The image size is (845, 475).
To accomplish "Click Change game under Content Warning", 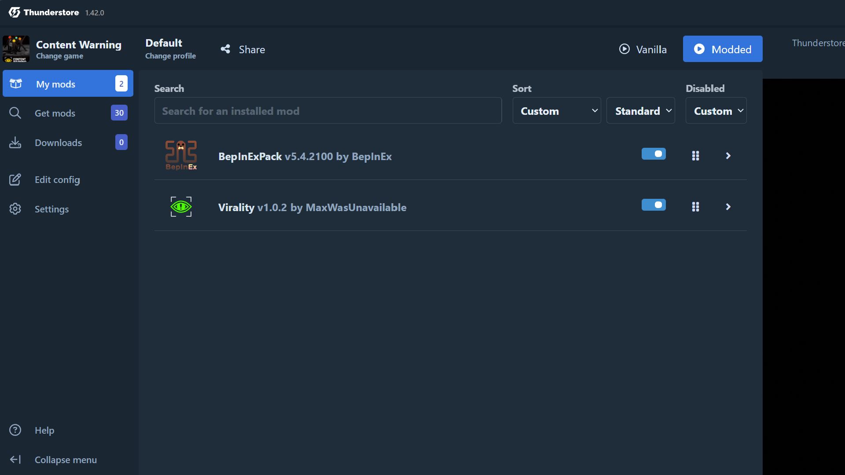I will pos(59,56).
